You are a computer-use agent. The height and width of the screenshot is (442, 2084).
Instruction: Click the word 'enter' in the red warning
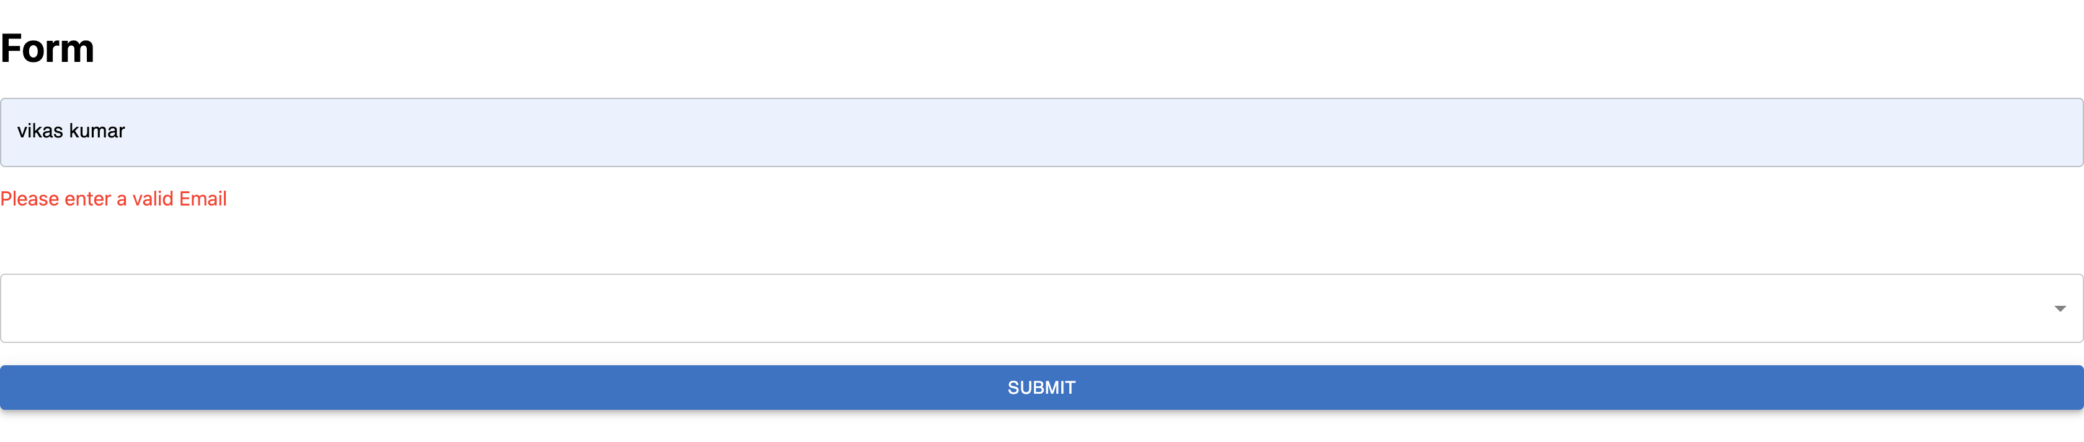(87, 199)
